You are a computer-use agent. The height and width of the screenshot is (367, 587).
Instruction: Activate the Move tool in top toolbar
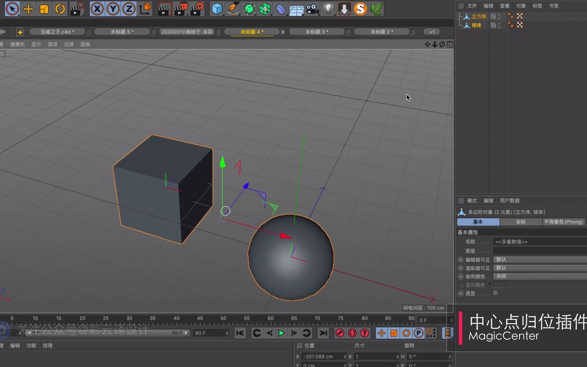tap(28, 9)
